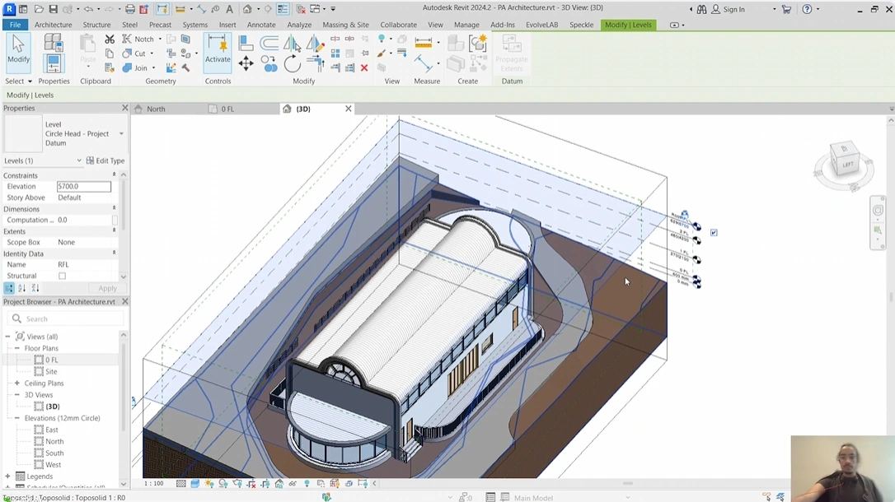Screen dimensions: 895x502
Task: Open the Massing & Site ribbon tab
Action: click(x=345, y=25)
